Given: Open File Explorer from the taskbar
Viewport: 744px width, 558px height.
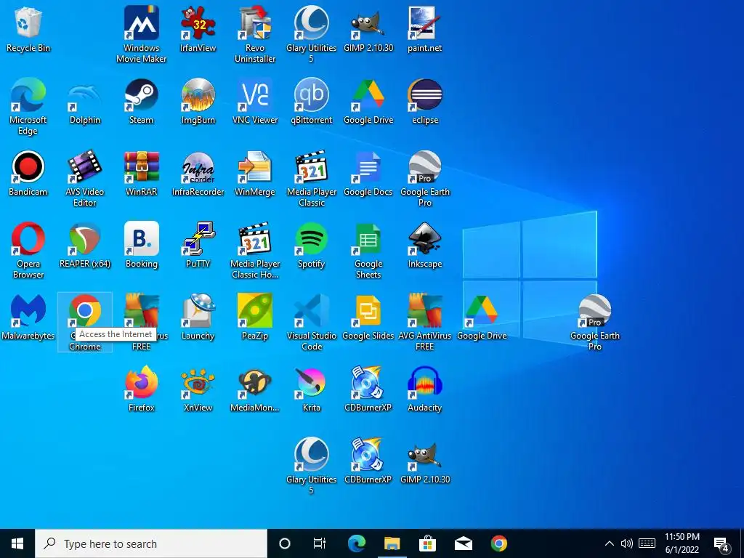Looking at the screenshot, I should point(392,543).
